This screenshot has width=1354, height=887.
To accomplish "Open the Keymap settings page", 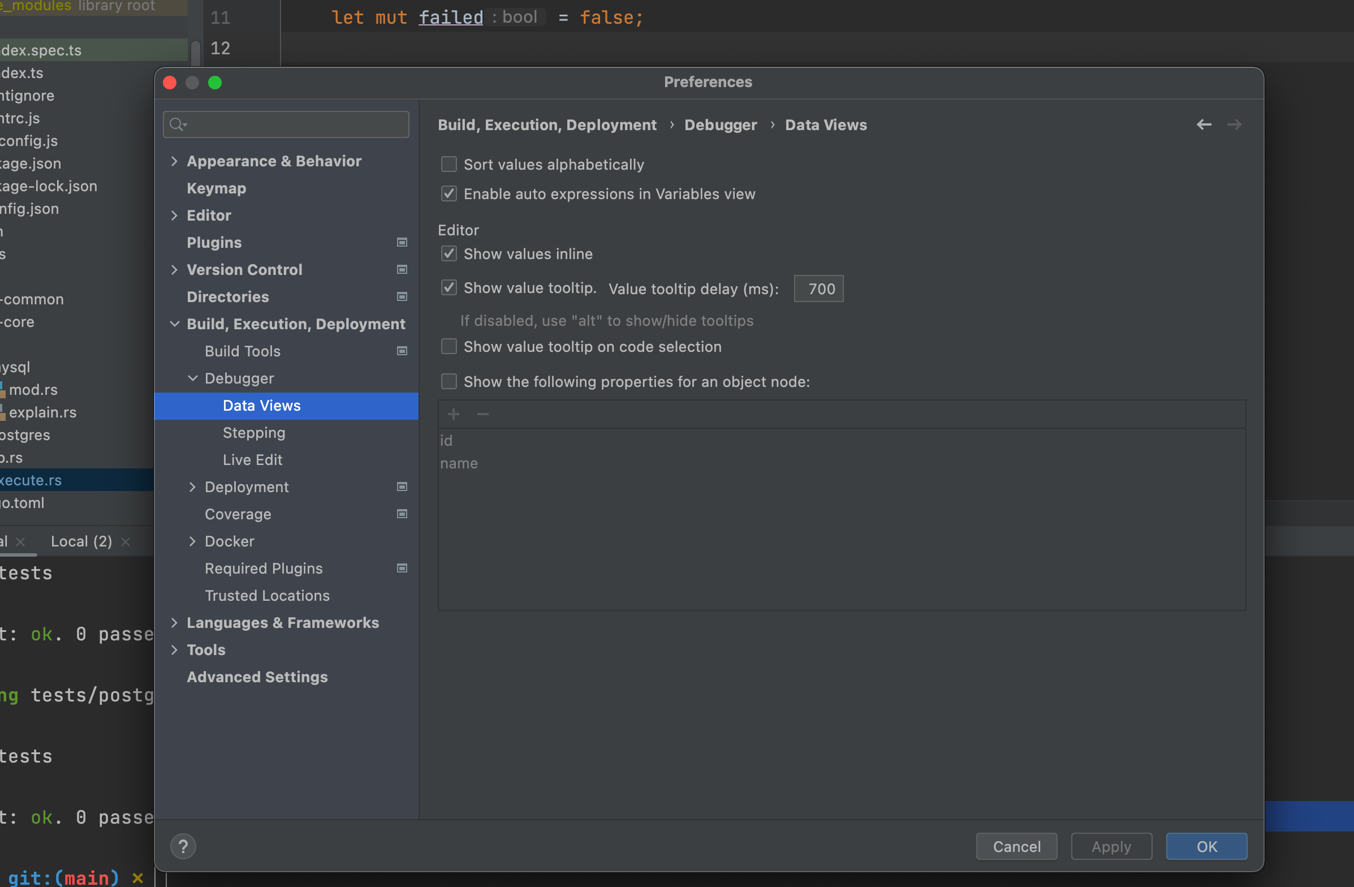I will [x=216, y=188].
